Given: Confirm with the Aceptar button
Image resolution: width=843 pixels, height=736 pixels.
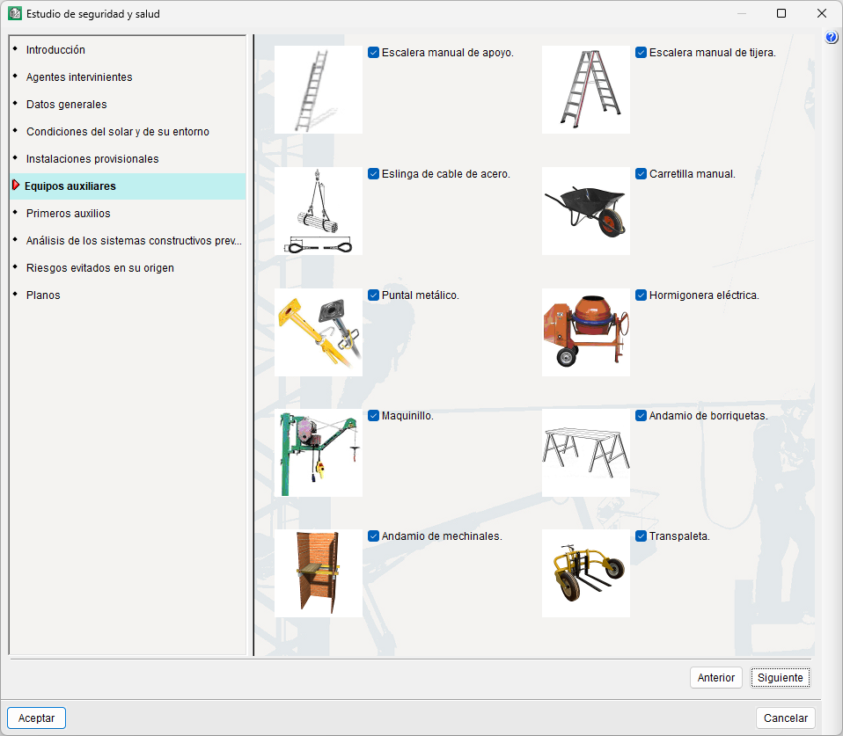Looking at the screenshot, I should pyautogui.click(x=37, y=718).
